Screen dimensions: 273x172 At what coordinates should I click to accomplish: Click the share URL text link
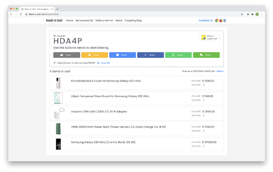click(x=76, y=63)
